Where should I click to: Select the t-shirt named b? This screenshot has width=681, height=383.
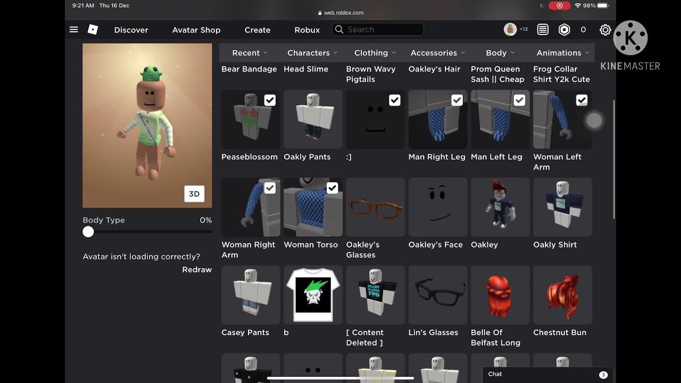(313, 295)
